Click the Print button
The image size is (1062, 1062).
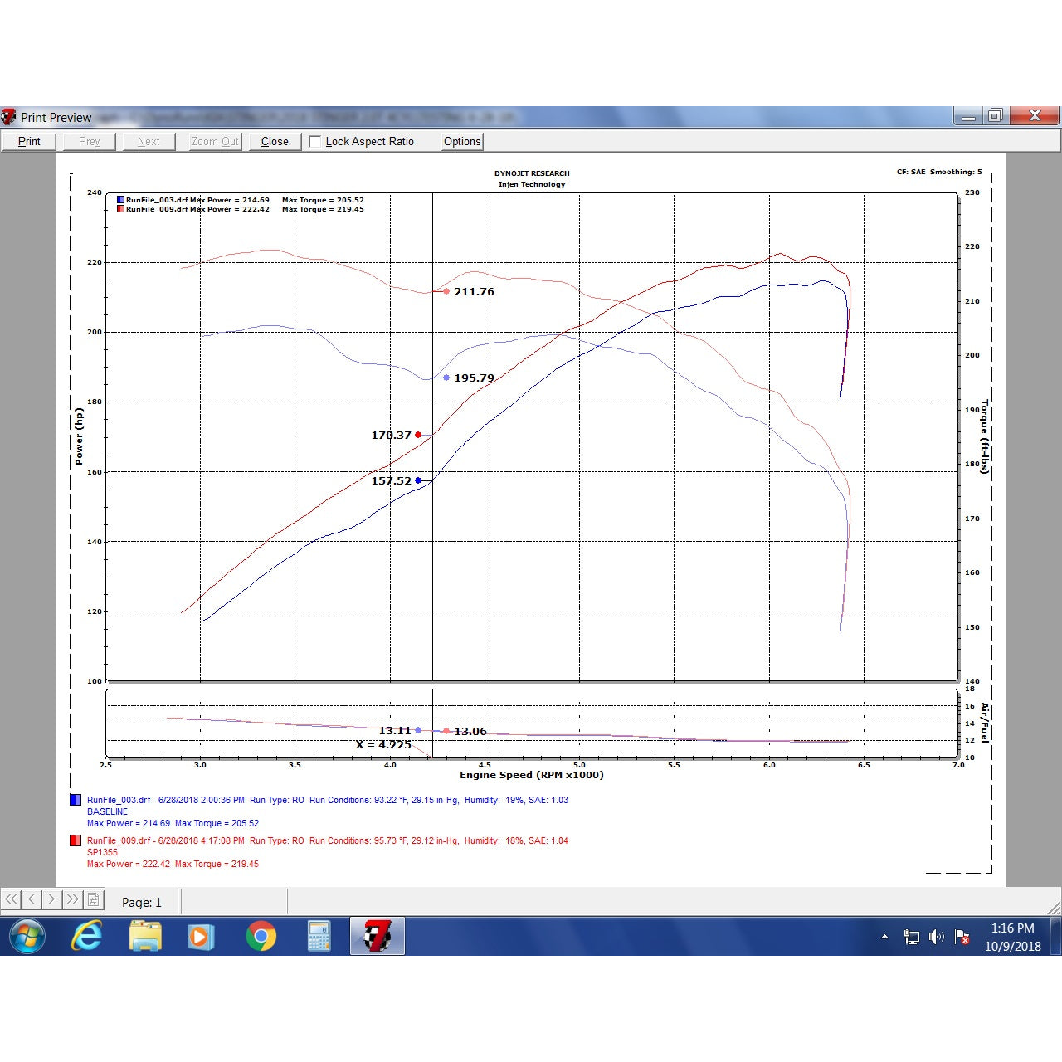click(29, 142)
